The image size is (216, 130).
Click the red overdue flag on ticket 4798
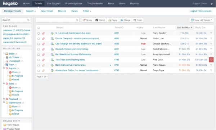click(x=211, y=60)
